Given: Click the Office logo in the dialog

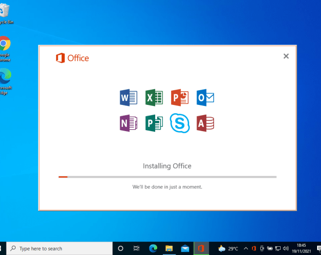Looking at the screenshot, I should 72,58.
